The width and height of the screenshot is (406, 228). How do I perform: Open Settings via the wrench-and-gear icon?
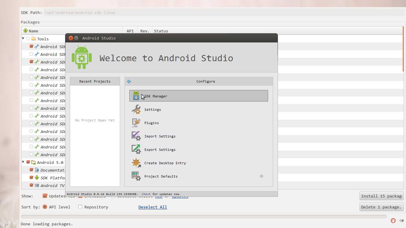136,109
